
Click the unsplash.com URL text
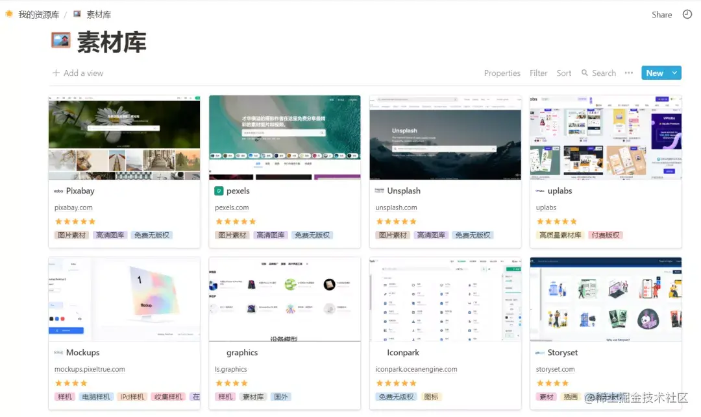click(x=396, y=208)
